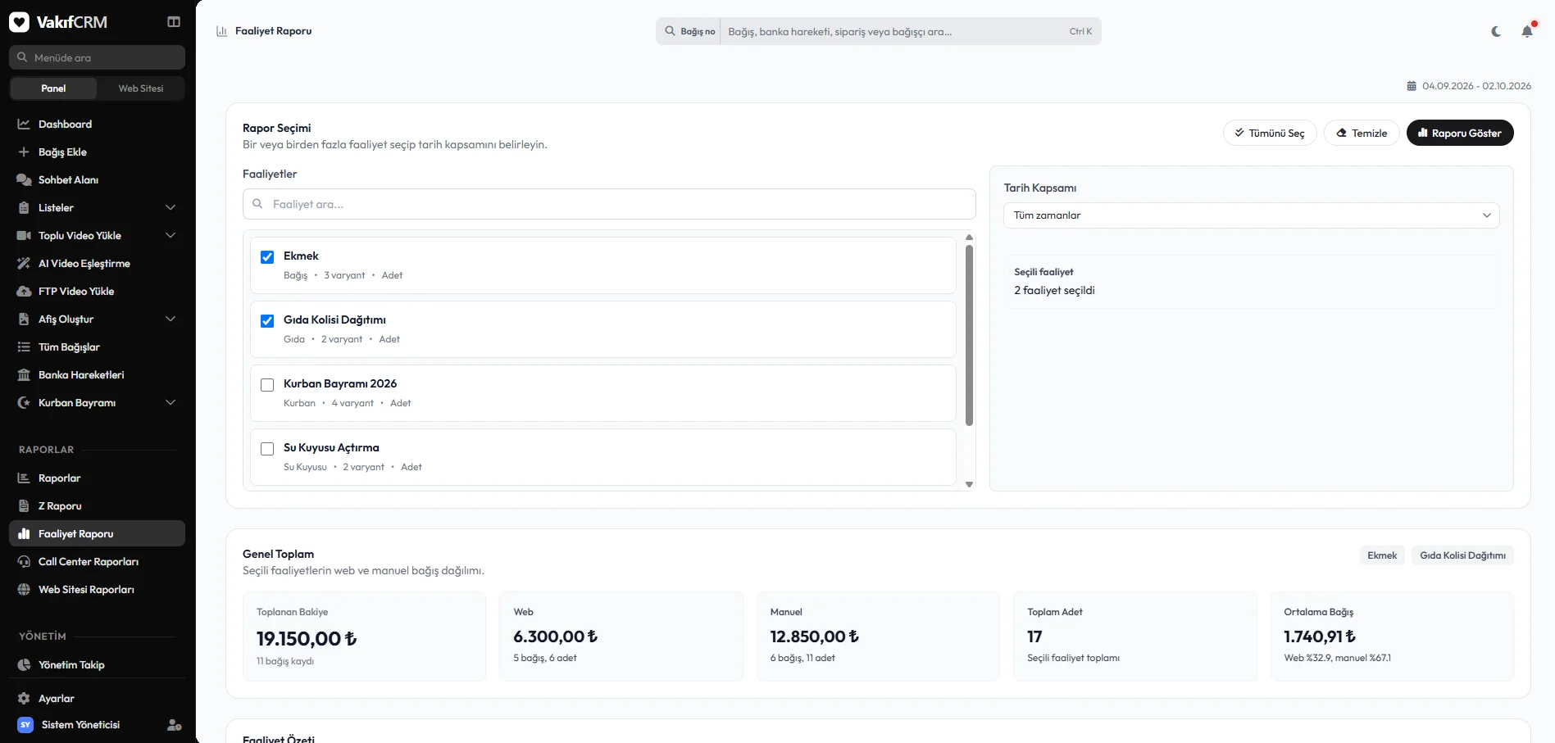Image resolution: width=1555 pixels, height=743 pixels.
Task: Expand the Kurban Bayramı sidebar chevron
Action: (171, 403)
